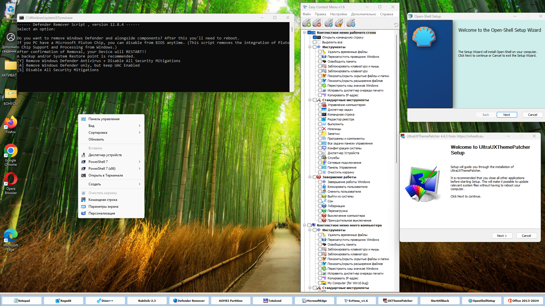Collapse Контекстное меню моего компьютера node
Viewport: 545px width, 306px height.
pos(305,225)
